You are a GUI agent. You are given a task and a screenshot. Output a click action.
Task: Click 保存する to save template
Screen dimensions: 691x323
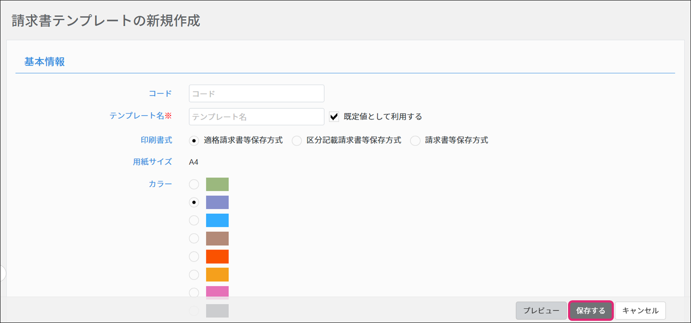(x=591, y=311)
